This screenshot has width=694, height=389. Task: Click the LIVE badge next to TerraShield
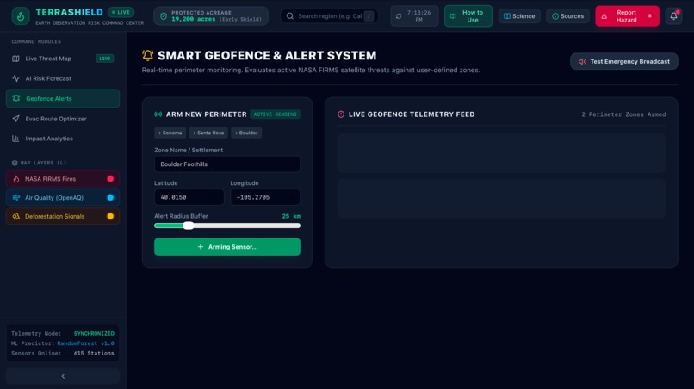(x=121, y=12)
